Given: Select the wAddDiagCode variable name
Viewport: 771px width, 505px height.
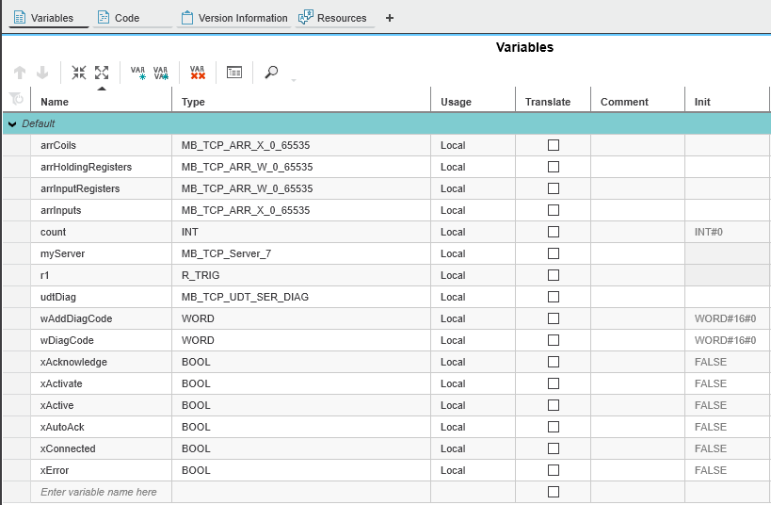Looking at the screenshot, I should [76, 318].
